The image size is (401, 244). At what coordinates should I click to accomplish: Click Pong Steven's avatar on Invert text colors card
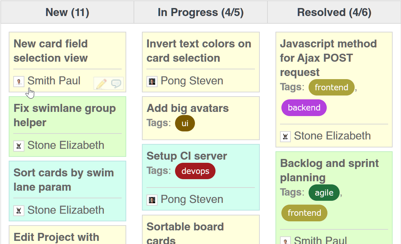[152, 81]
